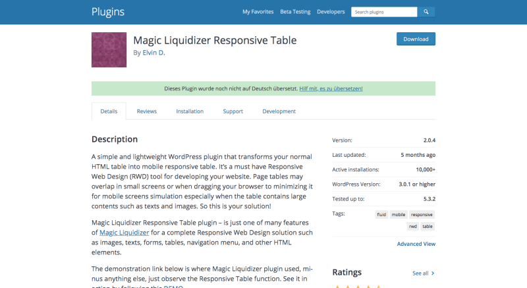Click the fluid tag
Screen dimensions: 527x288
click(x=381, y=215)
